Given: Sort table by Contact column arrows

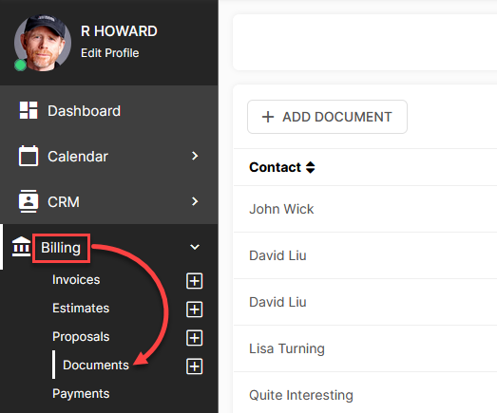Looking at the screenshot, I should 311,167.
